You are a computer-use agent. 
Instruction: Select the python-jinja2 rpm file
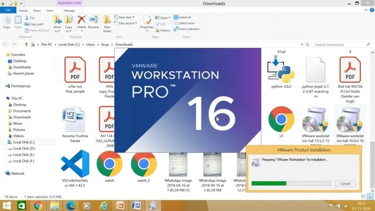pyautogui.click(x=316, y=77)
